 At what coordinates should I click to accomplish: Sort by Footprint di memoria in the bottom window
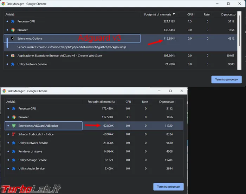[x=101, y=102]
